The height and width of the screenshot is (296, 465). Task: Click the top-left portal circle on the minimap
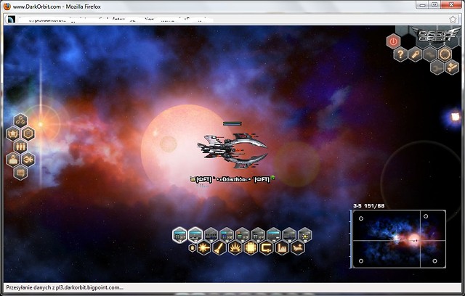(361, 218)
